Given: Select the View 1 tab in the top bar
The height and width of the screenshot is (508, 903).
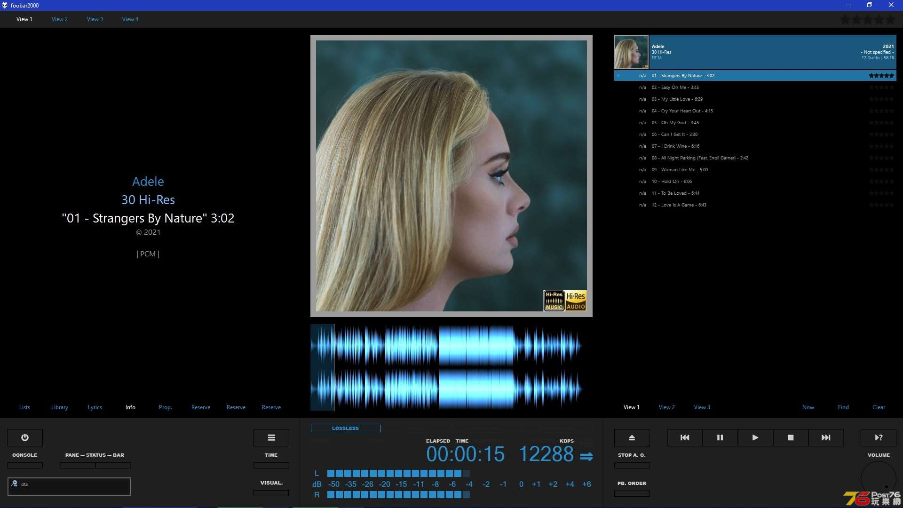Looking at the screenshot, I should (x=24, y=19).
